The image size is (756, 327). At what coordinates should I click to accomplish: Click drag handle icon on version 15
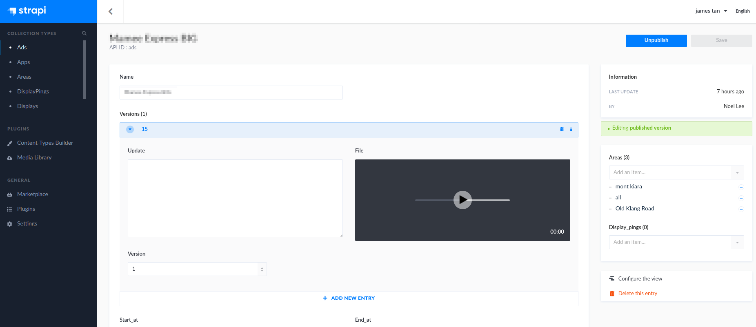pos(571,129)
